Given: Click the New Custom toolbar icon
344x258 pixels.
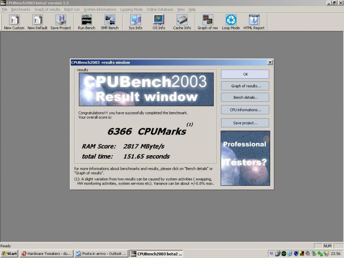Looking at the screenshot, I should 14,22.
